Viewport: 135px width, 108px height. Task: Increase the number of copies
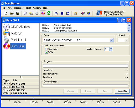(111, 48)
